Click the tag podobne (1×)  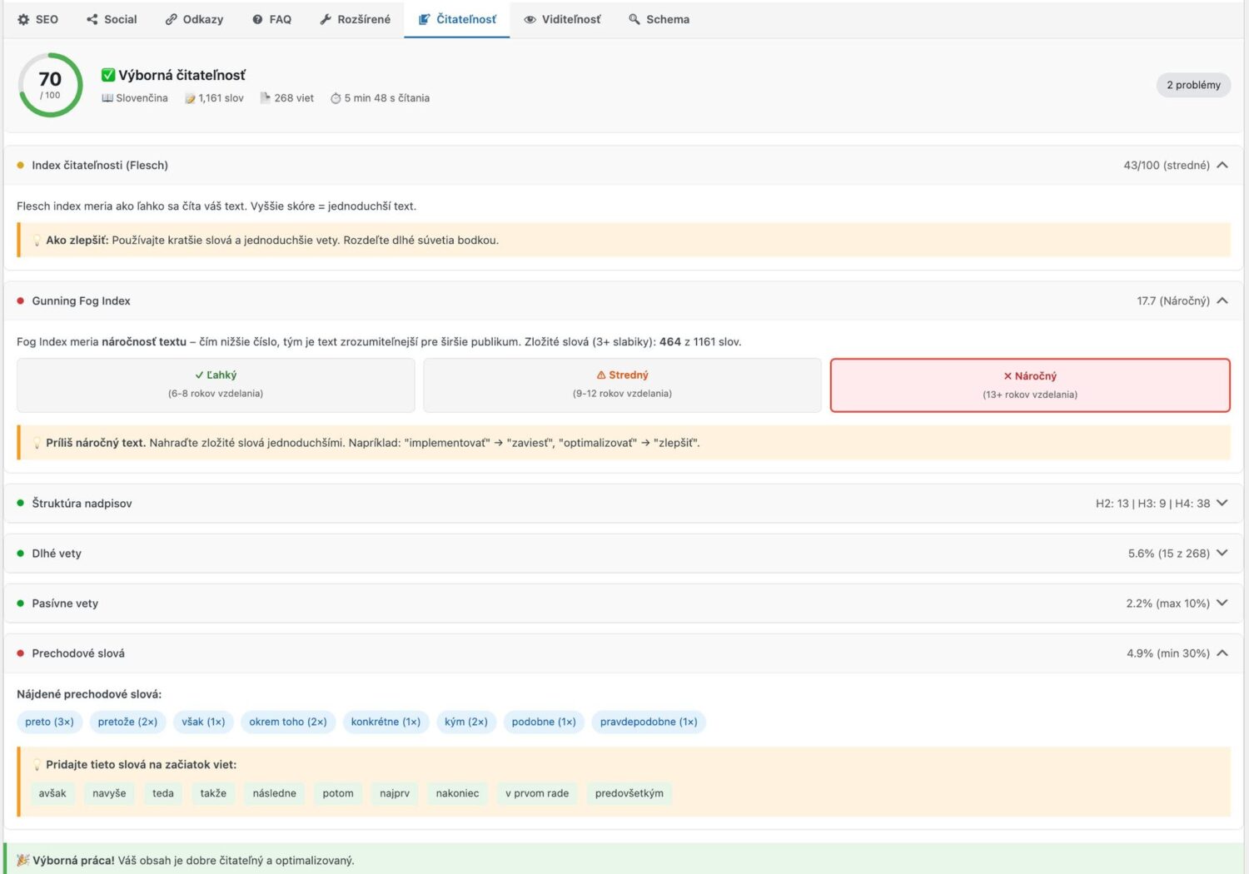pos(544,722)
